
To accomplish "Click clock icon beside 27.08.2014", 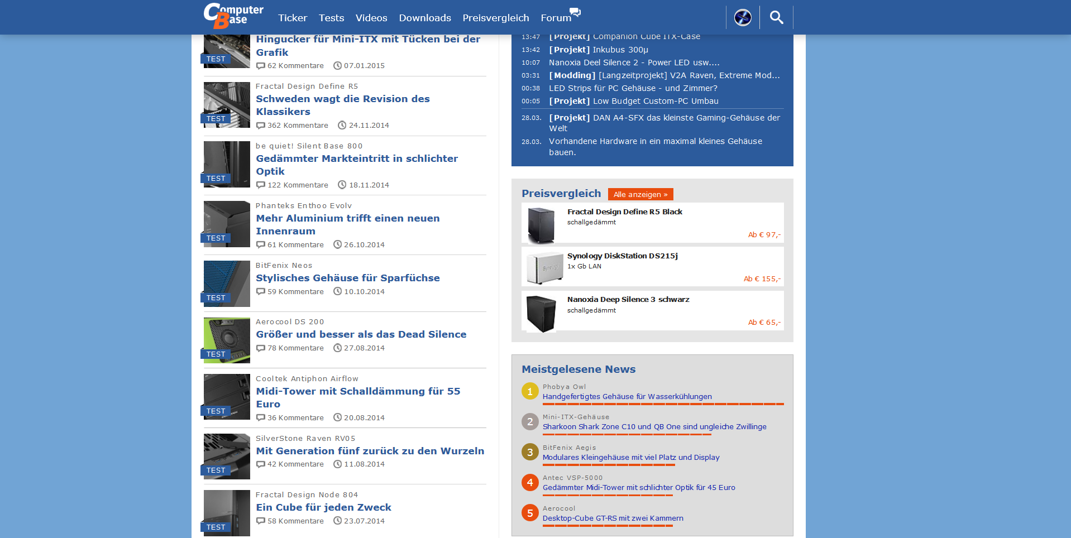I will coord(337,348).
